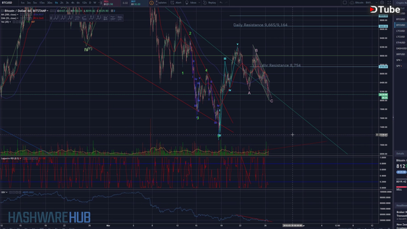Click the Headlines panel header
This screenshot has width=407, height=229.
(401, 205)
